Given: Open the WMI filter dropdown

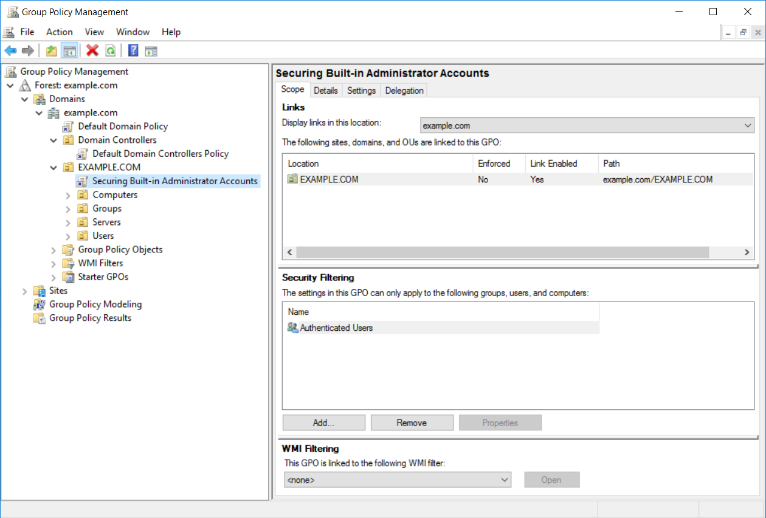Looking at the screenshot, I should tap(398, 480).
